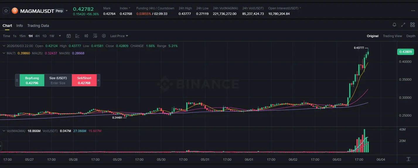Switch to the Chart tab
Image resolution: width=418 pixels, height=168 pixels.
(x=7, y=26)
